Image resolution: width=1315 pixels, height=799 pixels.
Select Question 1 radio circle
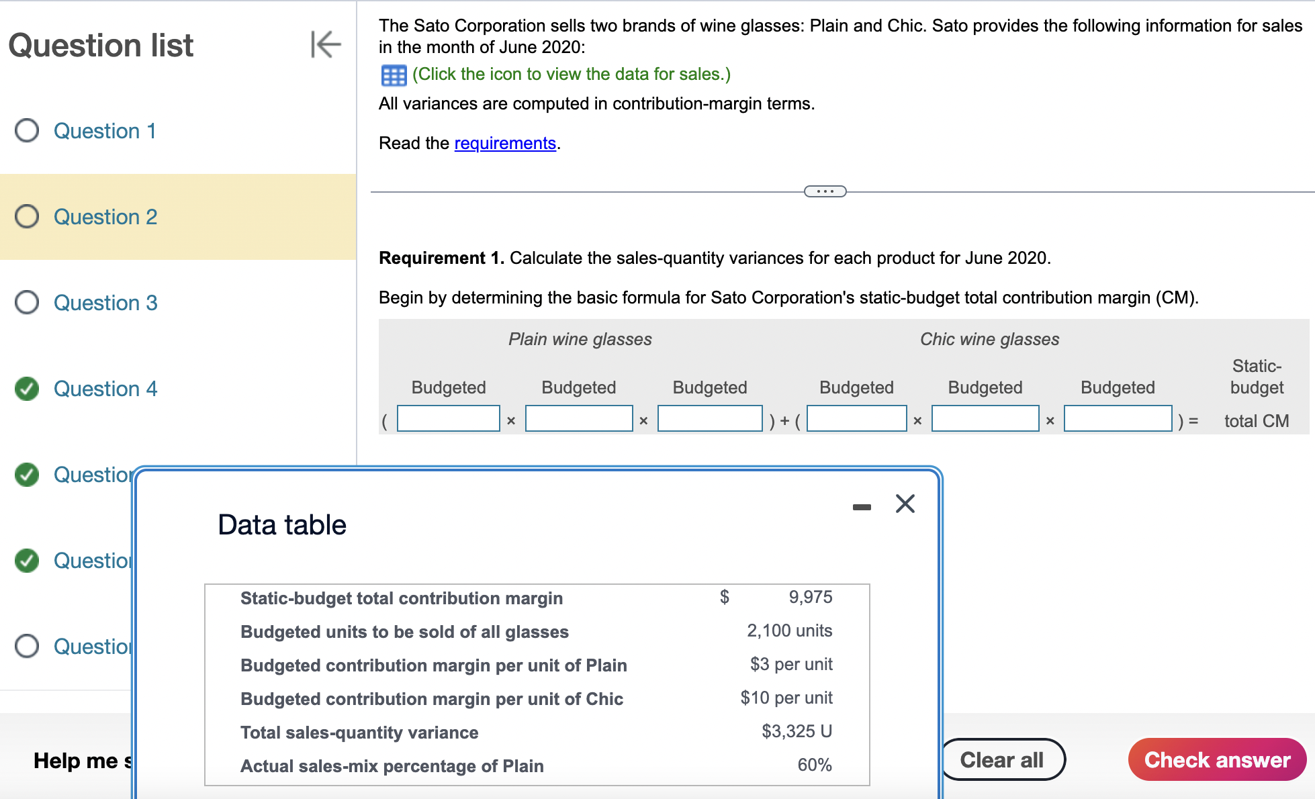point(27,131)
